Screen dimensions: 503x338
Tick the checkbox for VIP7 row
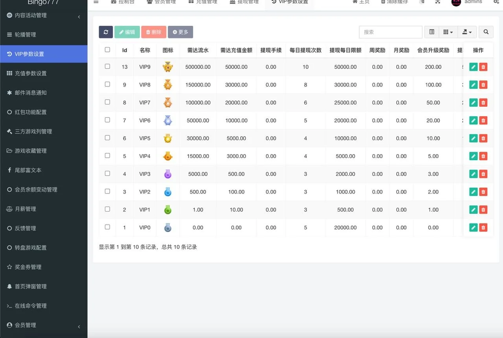(x=107, y=102)
